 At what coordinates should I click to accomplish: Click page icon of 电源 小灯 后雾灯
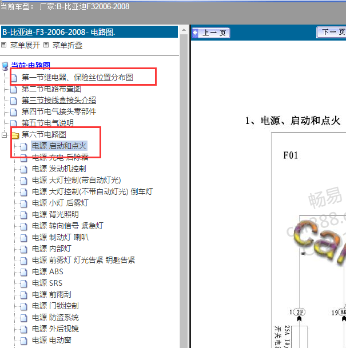coord(24,204)
